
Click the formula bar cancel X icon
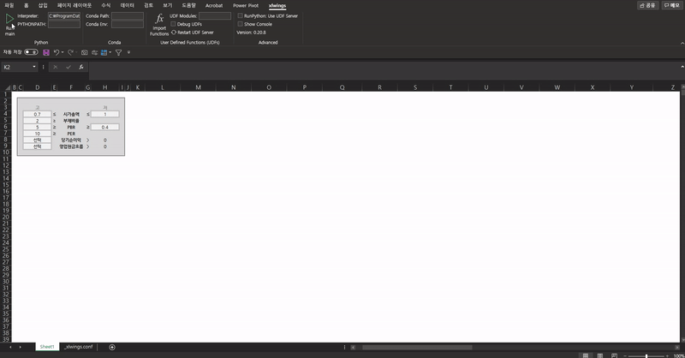[x=55, y=67]
